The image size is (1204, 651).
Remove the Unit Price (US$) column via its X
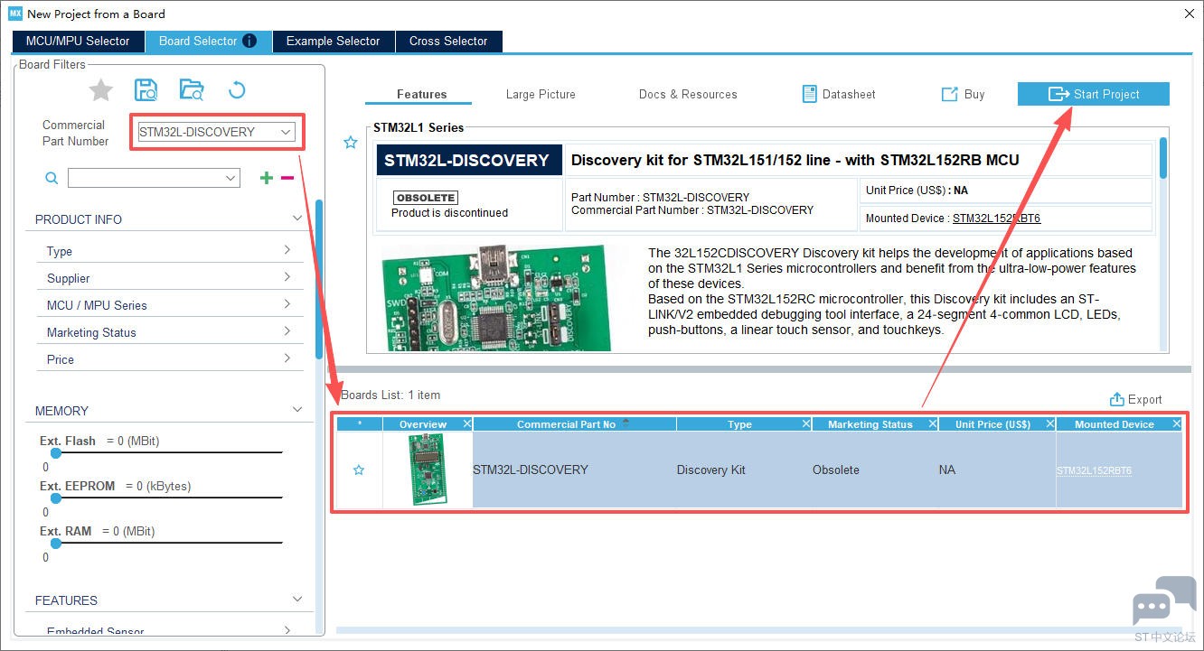click(x=1050, y=423)
